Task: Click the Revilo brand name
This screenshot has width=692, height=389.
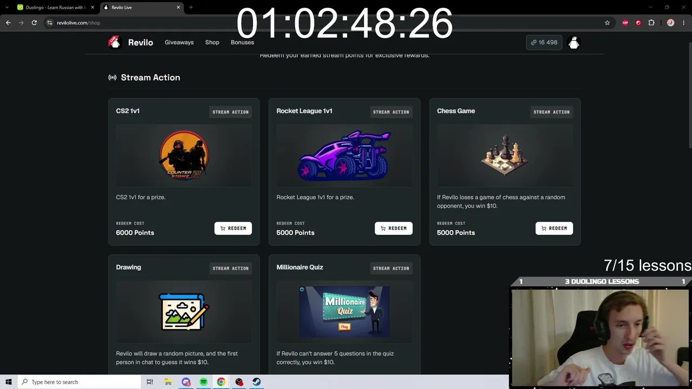Action: point(141,42)
